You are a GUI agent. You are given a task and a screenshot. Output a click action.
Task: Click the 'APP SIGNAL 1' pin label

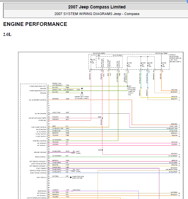[x=41, y=196]
